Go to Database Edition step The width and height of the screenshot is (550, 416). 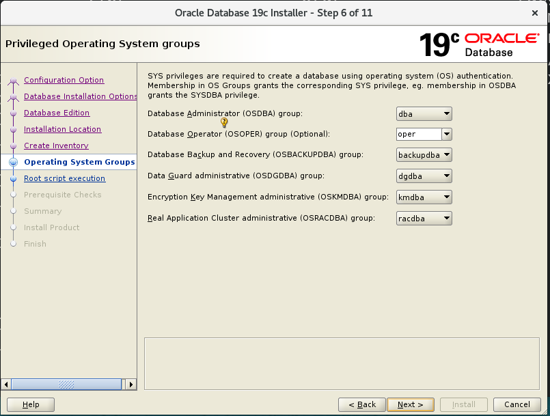(x=57, y=113)
